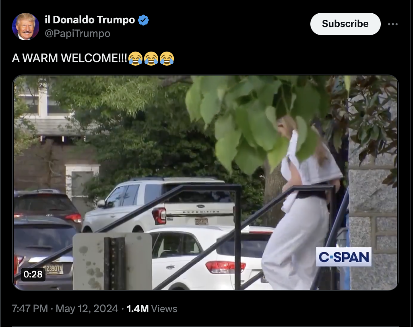This screenshot has height=327, width=413.
Task: Click the last laughing-crying emoji
Action: 167,58
